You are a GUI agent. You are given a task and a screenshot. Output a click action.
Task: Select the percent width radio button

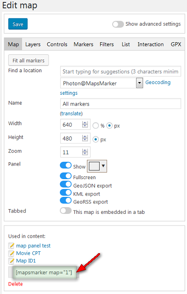coord(95,126)
